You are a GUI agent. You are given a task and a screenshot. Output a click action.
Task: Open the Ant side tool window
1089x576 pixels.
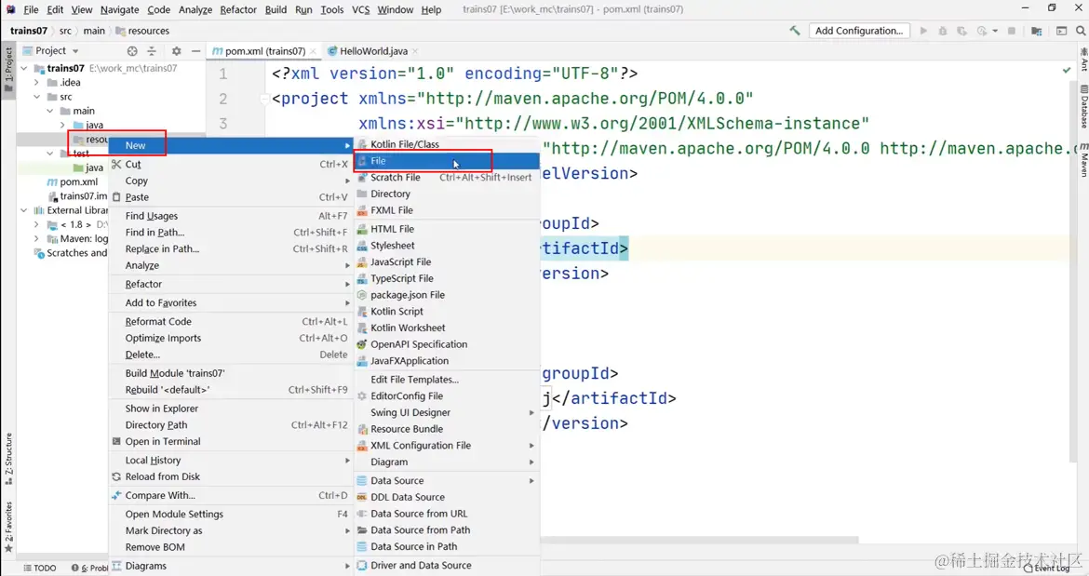pyautogui.click(x=1083, y=60)
